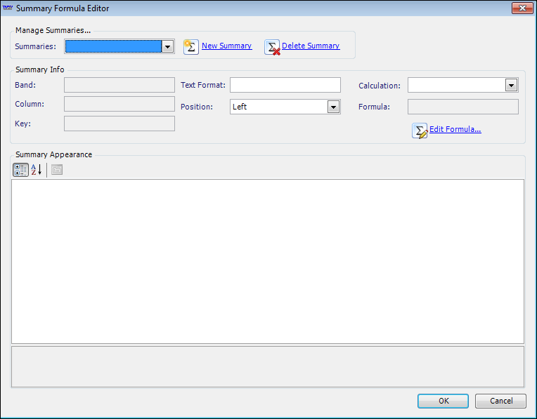Click the Column field
537x419 pixels.
[119, 104]
